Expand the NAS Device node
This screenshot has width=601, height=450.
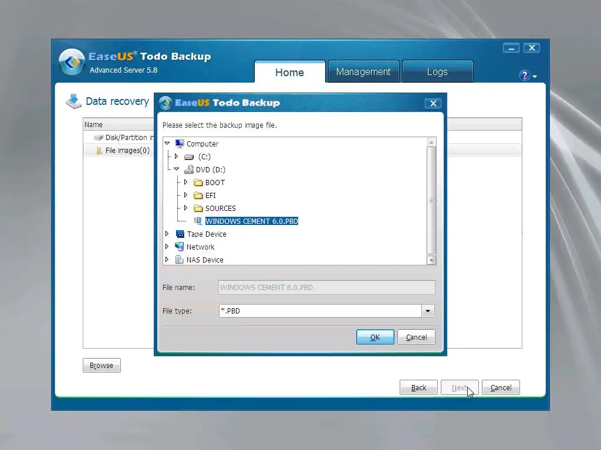pos(167,259)
